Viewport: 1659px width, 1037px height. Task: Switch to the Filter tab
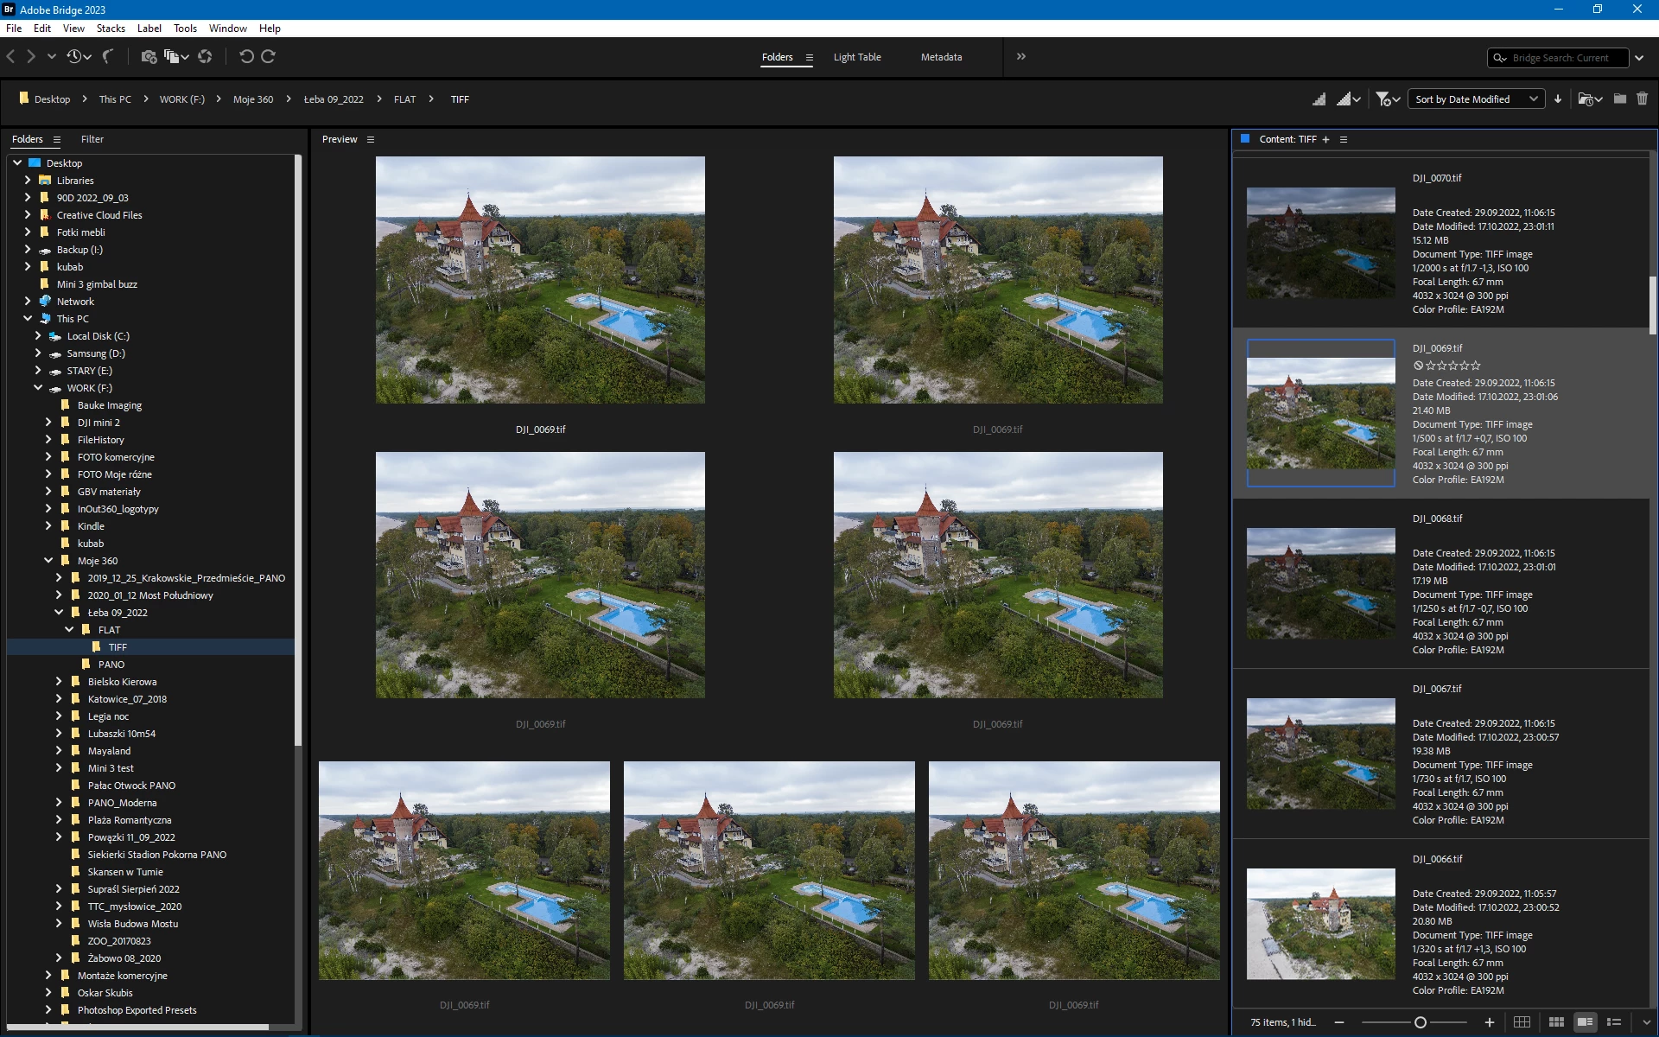coord(92,139)
